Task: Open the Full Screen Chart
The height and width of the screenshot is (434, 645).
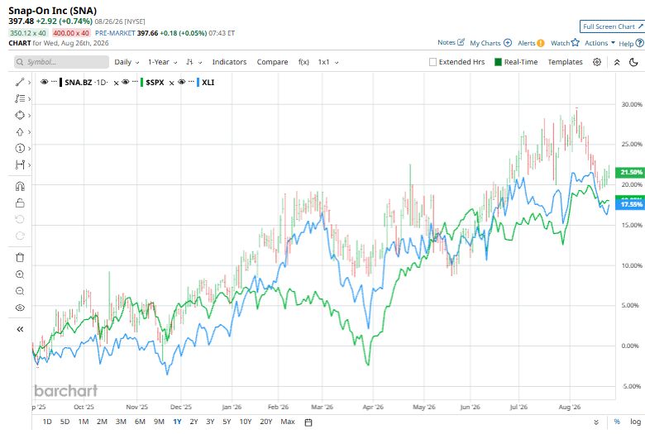Action: [612, 26]
